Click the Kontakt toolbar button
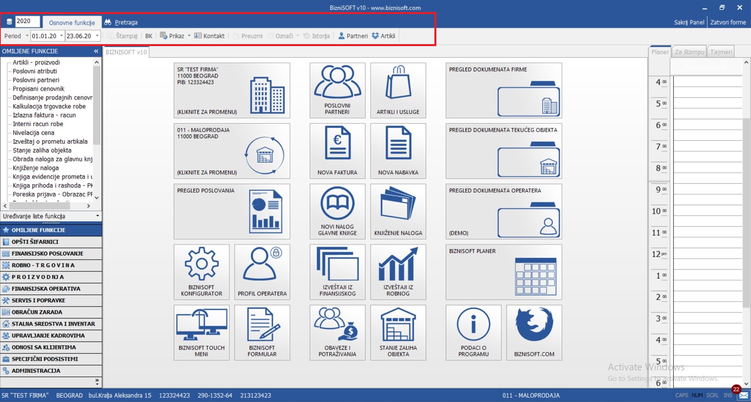 click(x=209, y=36)
